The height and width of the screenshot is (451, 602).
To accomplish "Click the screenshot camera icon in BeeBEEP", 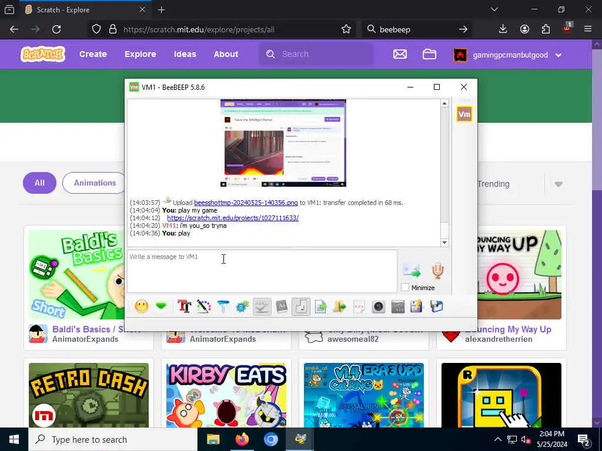I will click(379, 306).
